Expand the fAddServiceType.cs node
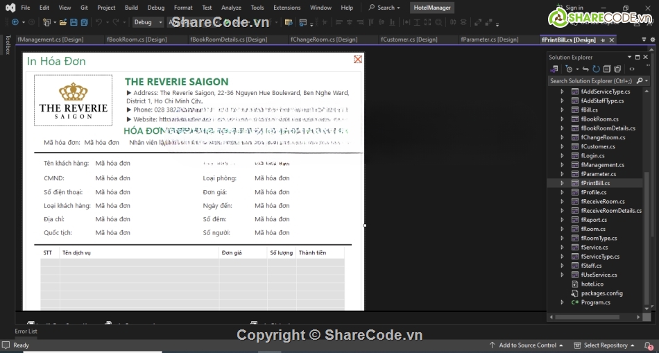Viewport: 659px width, 353px height. click(562, 91)
